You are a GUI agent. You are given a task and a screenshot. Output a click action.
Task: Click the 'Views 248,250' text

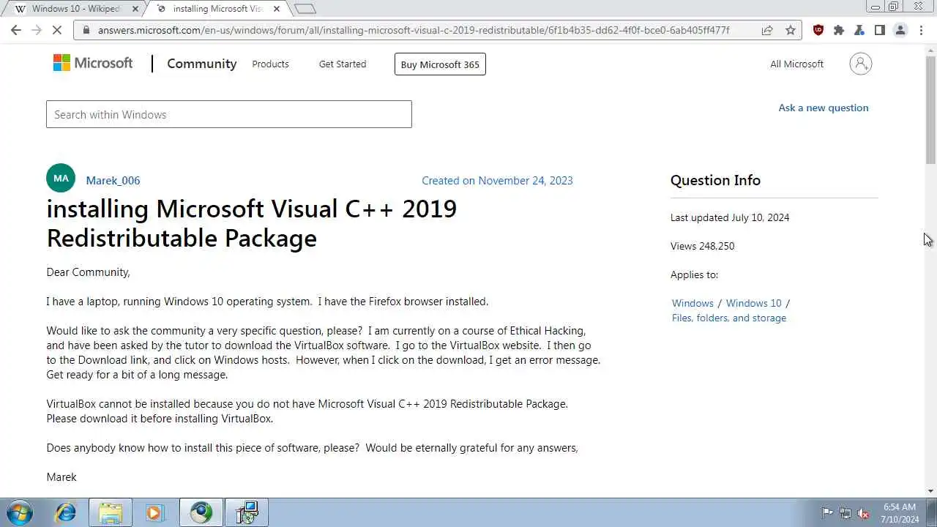703,246
